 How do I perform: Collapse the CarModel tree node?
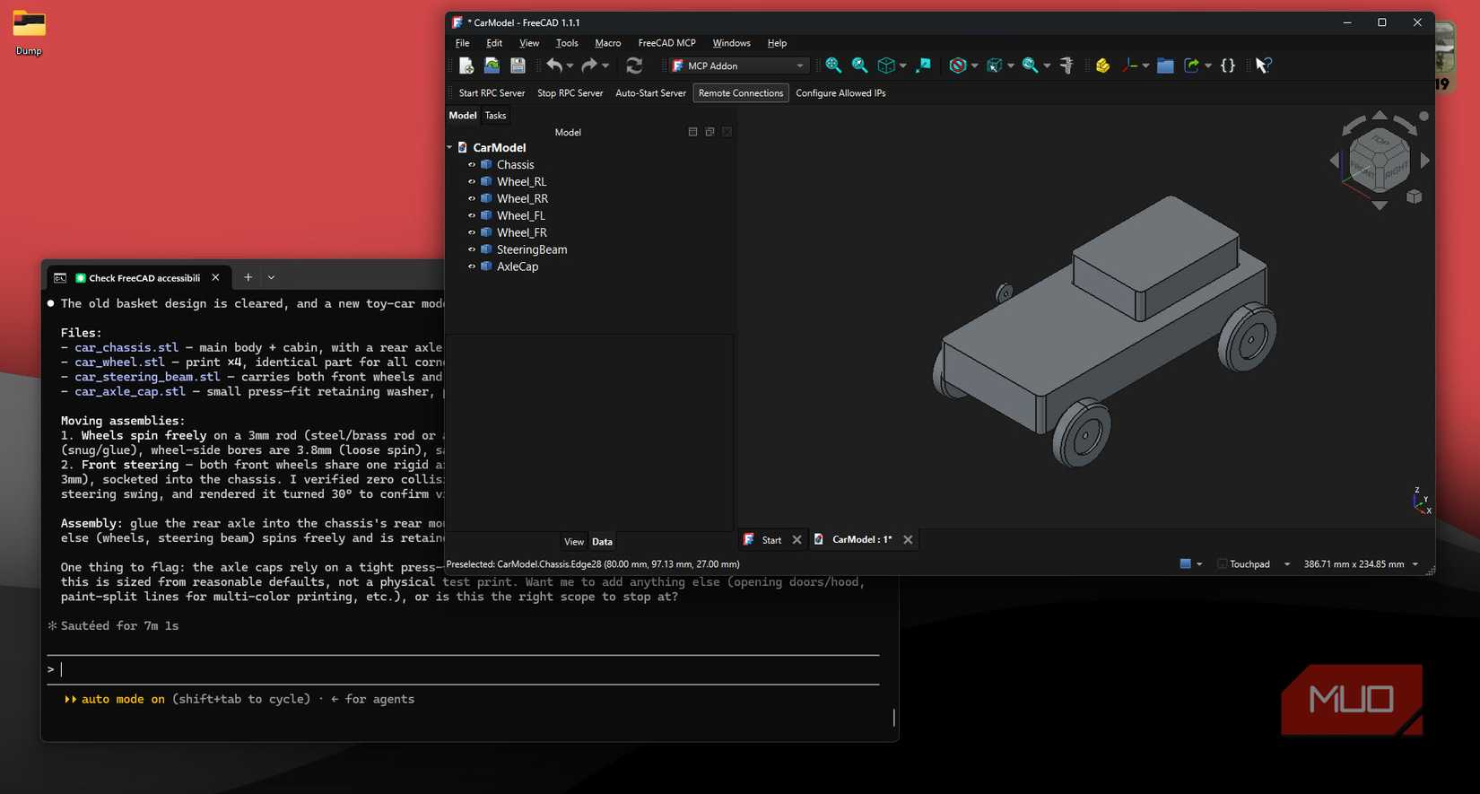coord(450,148)
